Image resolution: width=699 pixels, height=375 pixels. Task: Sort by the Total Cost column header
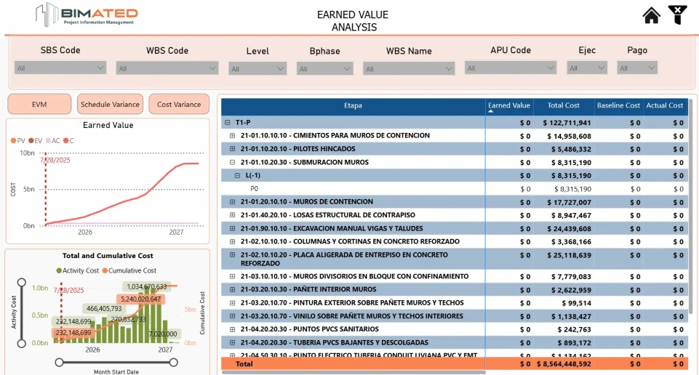point(563,106)
